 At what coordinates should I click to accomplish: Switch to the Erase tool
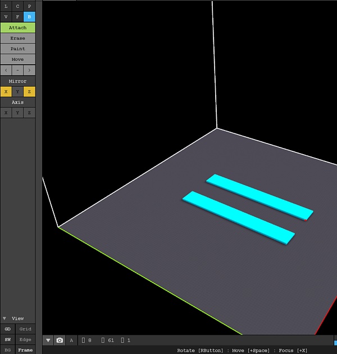(x=17, y=38)
